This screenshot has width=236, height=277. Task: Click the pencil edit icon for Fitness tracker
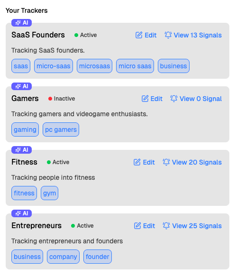coord(137,162)
